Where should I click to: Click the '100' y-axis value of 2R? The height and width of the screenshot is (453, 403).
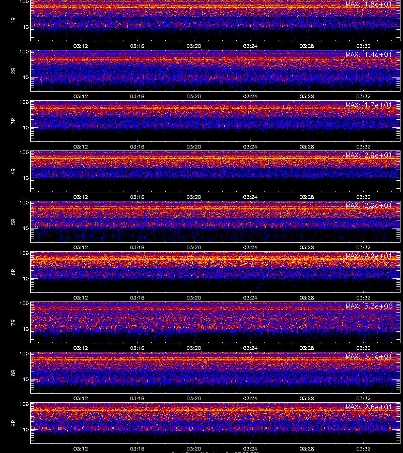click(x=24, y=52)
